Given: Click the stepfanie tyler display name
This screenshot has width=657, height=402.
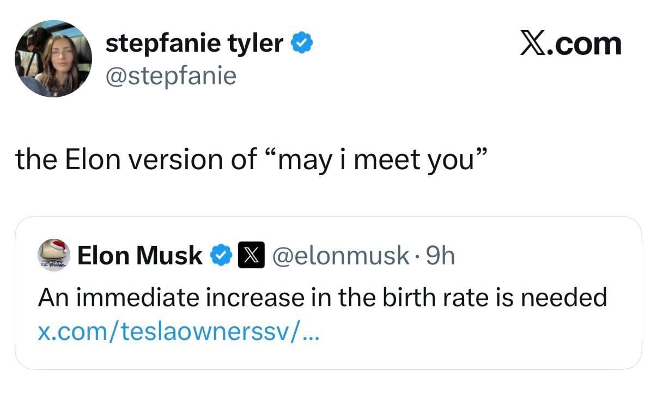Looking at the screenshot, I should pyautogui.click(x=194, y=43).
